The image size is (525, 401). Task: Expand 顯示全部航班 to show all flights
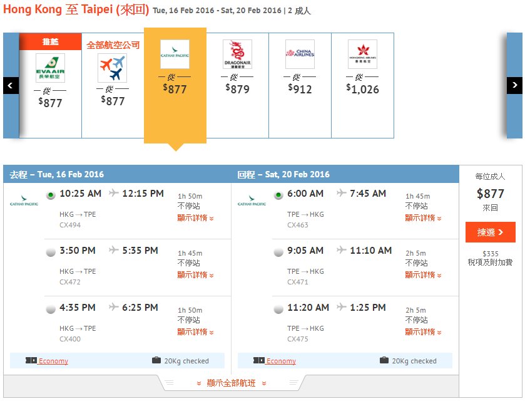click(x=231, y=383)
